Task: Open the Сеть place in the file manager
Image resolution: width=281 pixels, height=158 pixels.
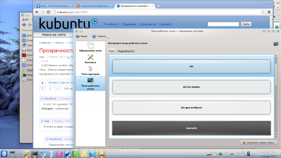Action: [27, 45]
